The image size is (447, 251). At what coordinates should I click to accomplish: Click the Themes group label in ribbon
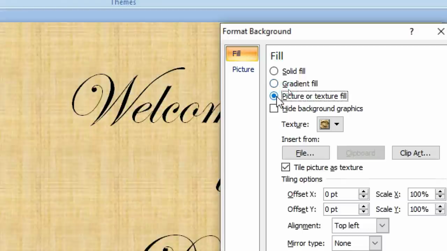tap(123, 3)
